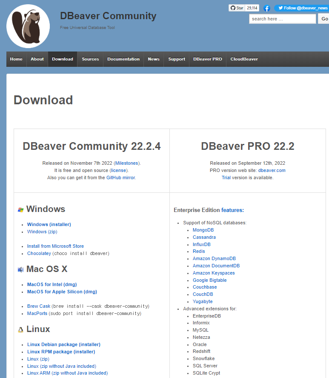Open the 29,114 star count

click(x=252, y=8)
